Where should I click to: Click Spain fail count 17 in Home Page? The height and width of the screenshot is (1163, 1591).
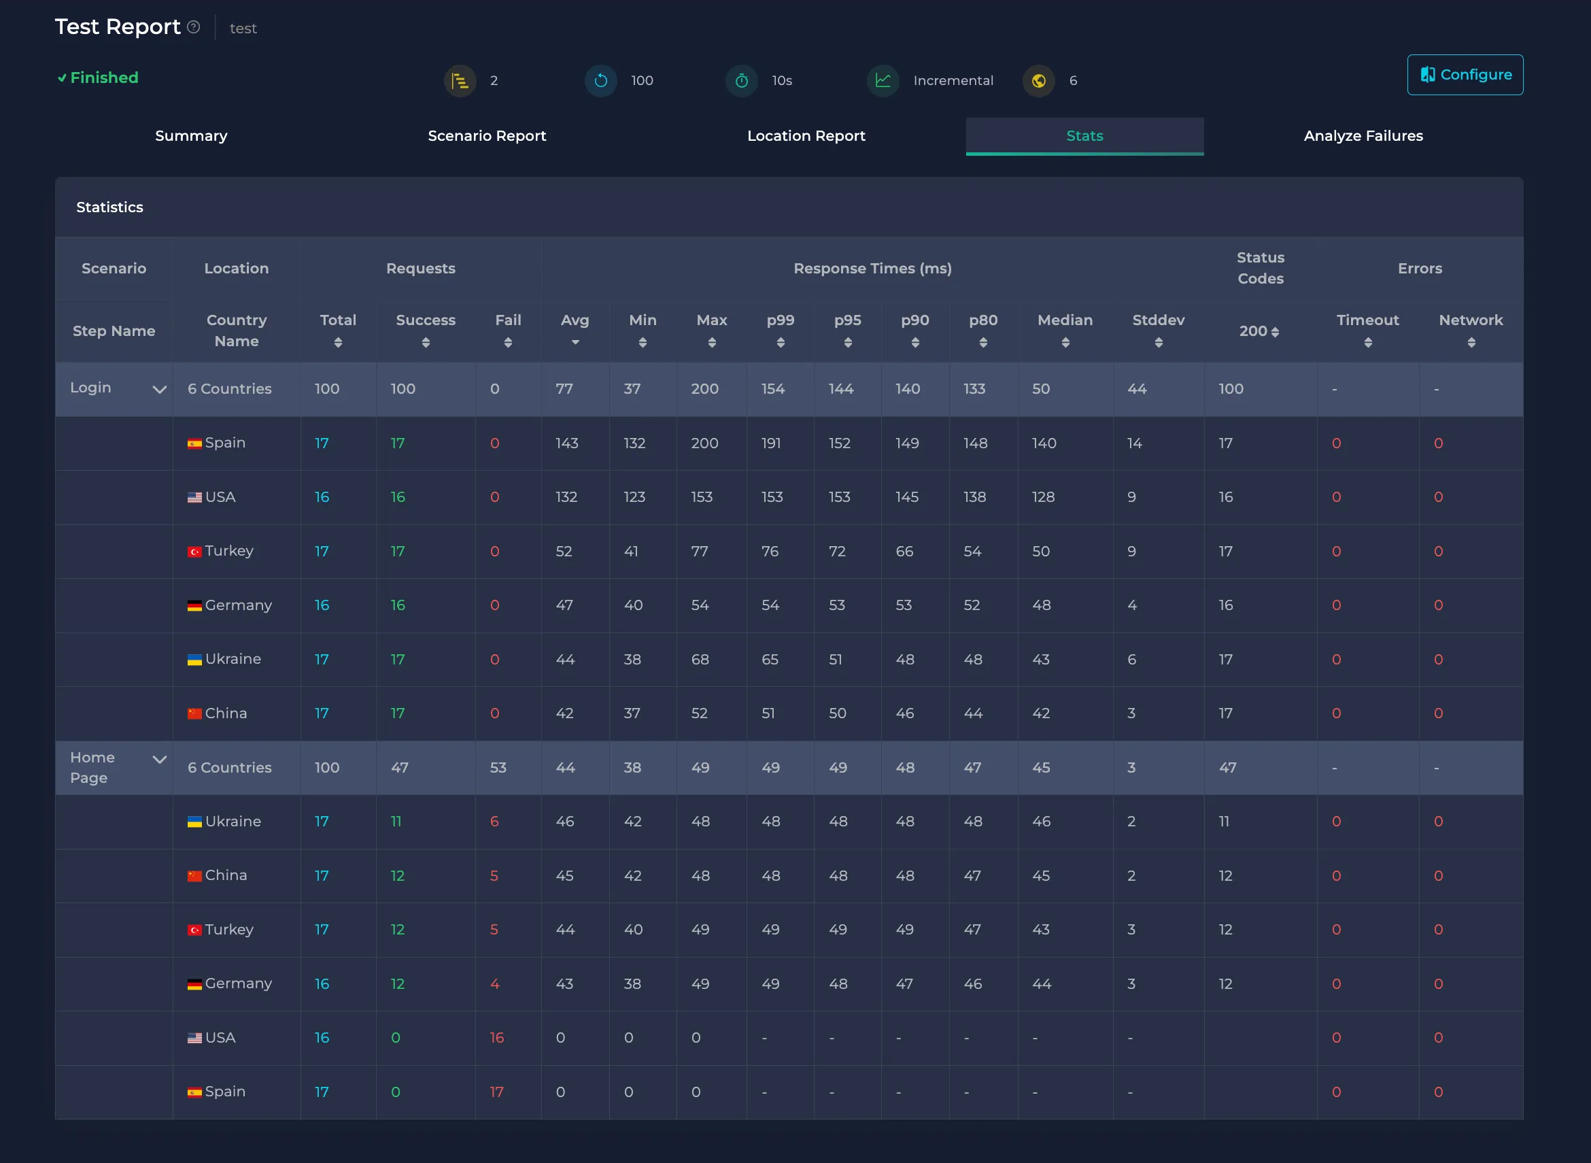click(497, 1092)
